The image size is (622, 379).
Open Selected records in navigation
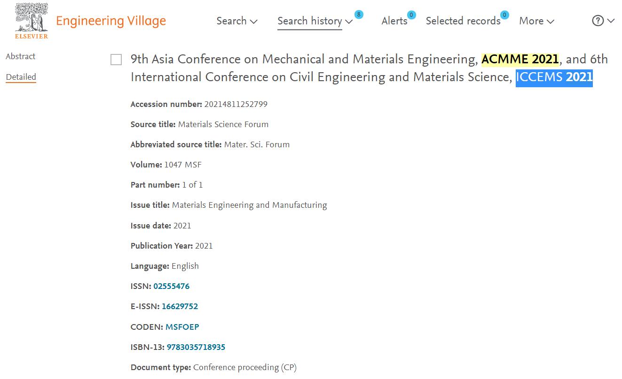463,21
